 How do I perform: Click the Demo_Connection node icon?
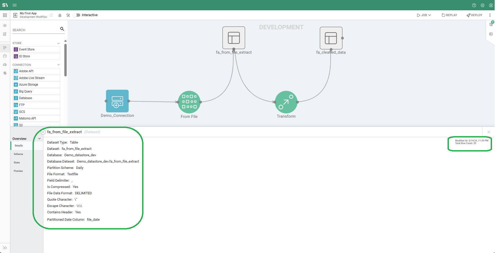[117, 101]
